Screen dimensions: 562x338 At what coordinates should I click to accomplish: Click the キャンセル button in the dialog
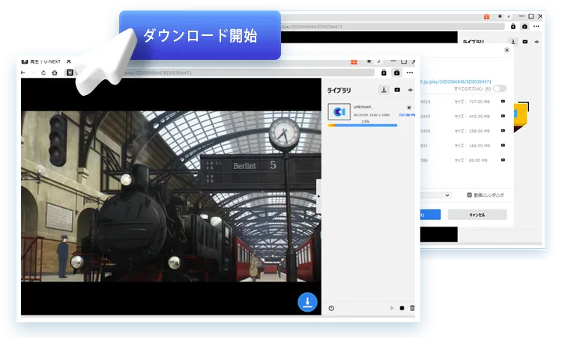(x=477, y=215)
